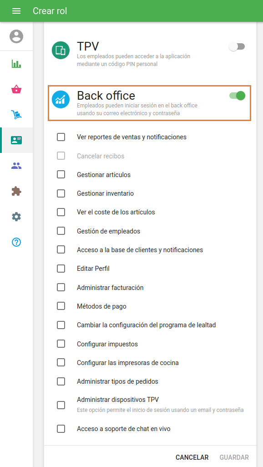263x467 pixels.
Task: Open sales reports from sidebar
Action: pos(16,64)
